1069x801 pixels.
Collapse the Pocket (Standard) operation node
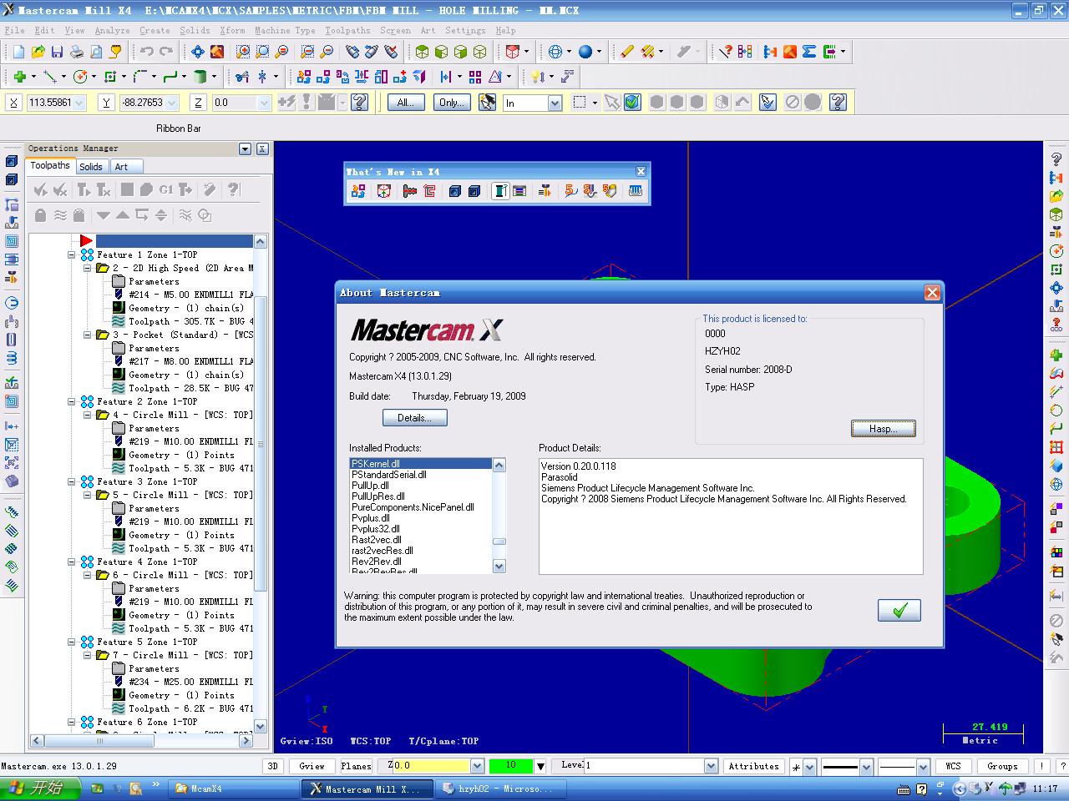(87, 335)
